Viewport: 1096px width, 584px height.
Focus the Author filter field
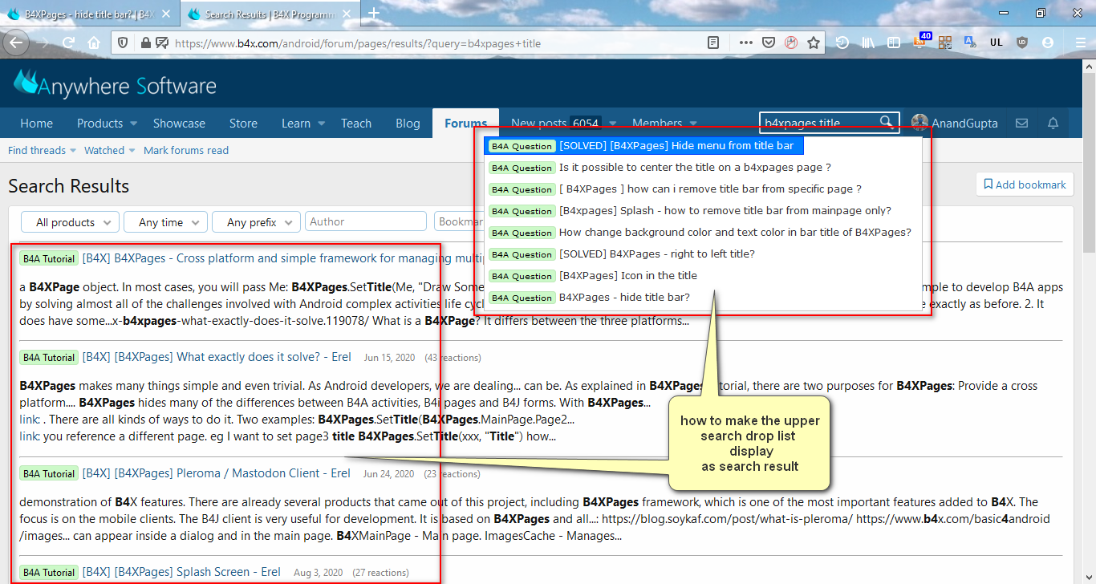(366, 222)
